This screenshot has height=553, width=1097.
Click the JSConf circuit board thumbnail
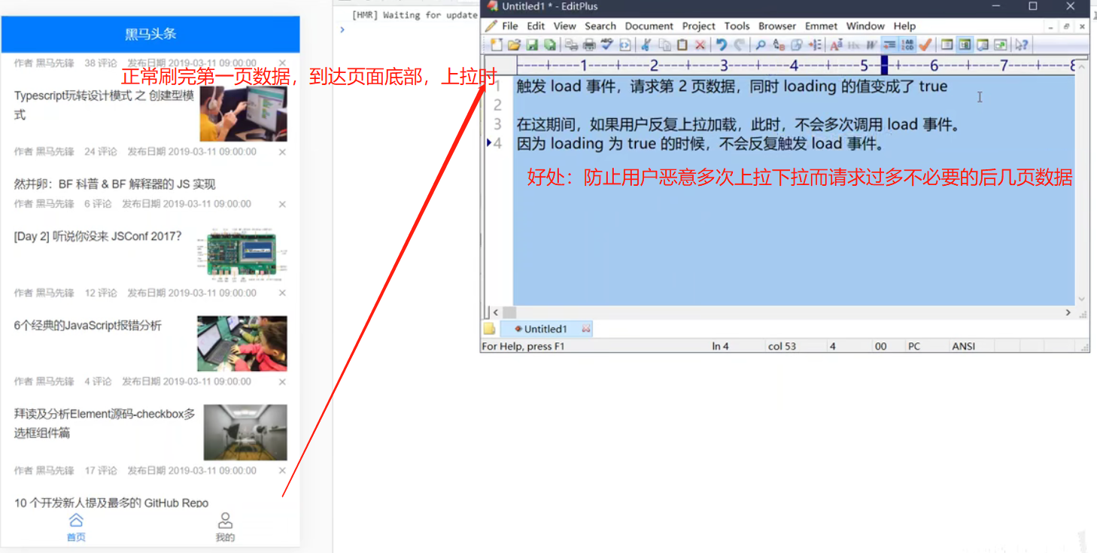coord(243,255)
